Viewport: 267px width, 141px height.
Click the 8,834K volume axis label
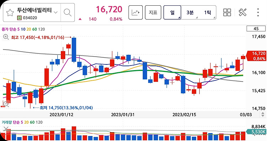(258, 126)
